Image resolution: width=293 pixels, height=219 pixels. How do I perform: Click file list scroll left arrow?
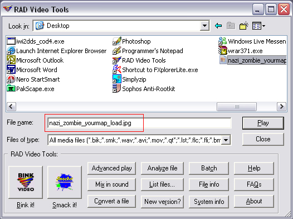point(11,107)
